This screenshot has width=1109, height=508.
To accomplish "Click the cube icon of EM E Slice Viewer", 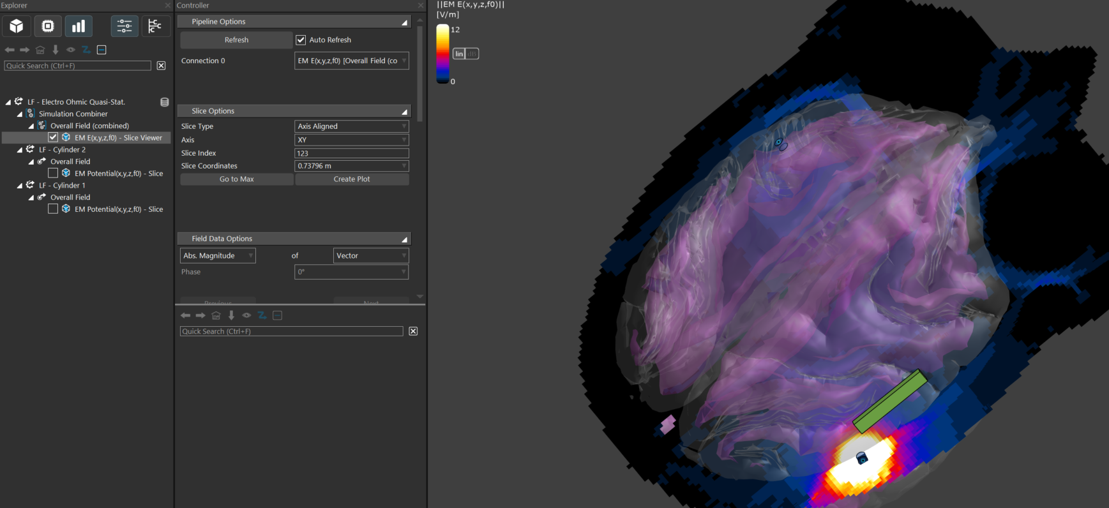I will [x=66, y=137].
